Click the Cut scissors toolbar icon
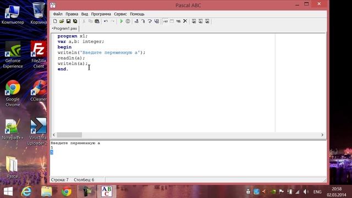The width and height of the screenshot is (352, 198). [x=84, y=21]
